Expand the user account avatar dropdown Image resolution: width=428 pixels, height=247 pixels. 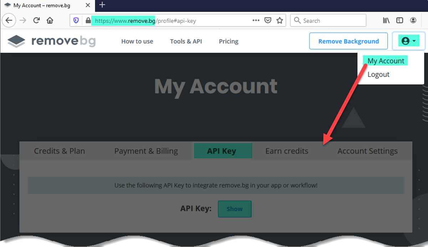409,41
